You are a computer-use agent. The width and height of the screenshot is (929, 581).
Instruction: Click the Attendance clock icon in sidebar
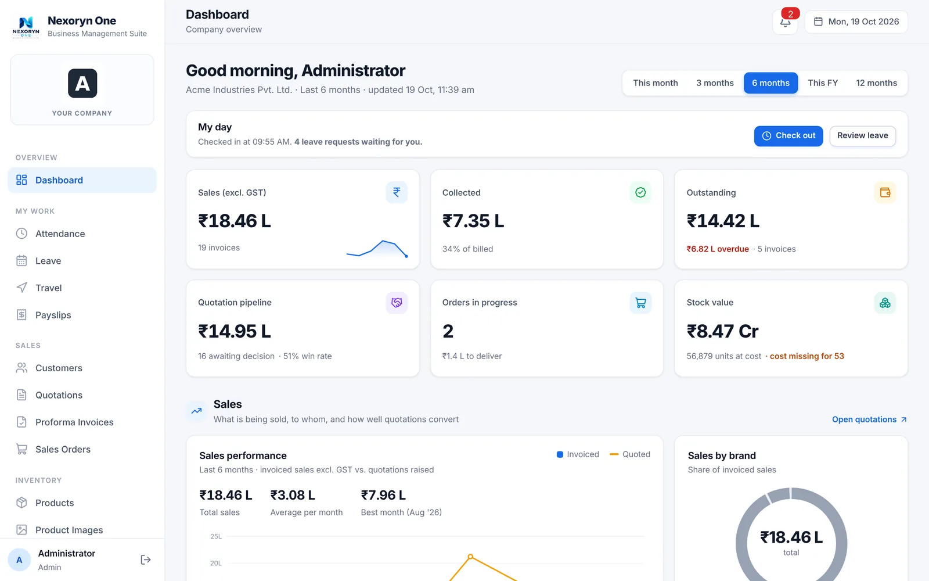coord(21,234)
